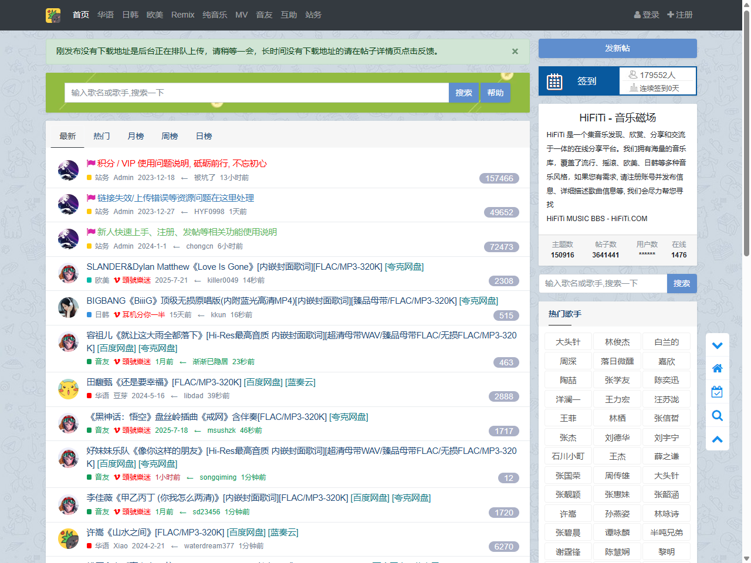Open the Remix section in navigation
The height and width of the screenshot is (563, 751).
[182, 15]
